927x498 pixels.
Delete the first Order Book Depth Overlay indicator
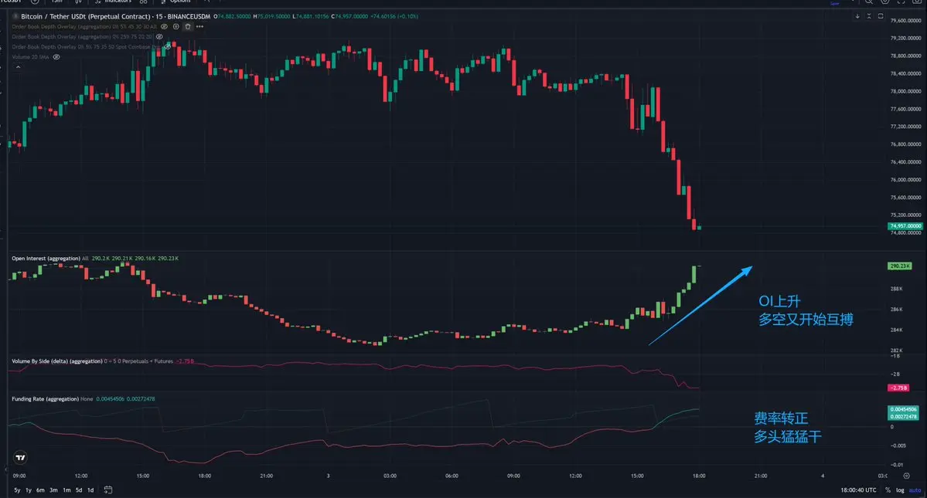[188, 26]
